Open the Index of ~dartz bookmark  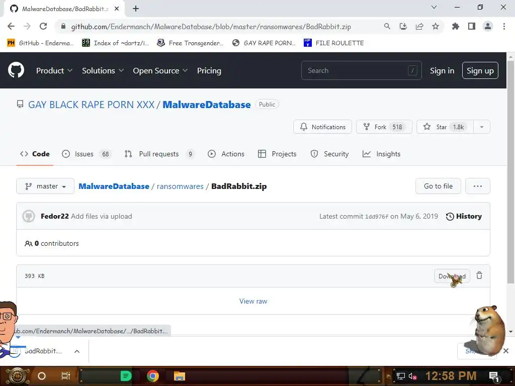click(115, 43)
